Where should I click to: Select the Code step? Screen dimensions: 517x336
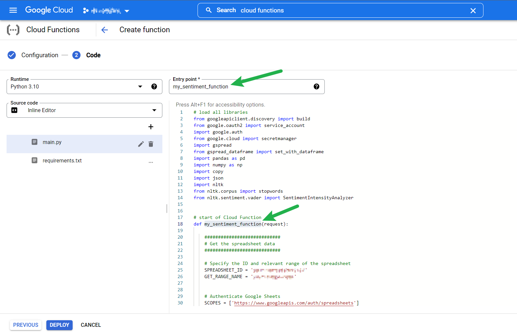tap(93, 55)
